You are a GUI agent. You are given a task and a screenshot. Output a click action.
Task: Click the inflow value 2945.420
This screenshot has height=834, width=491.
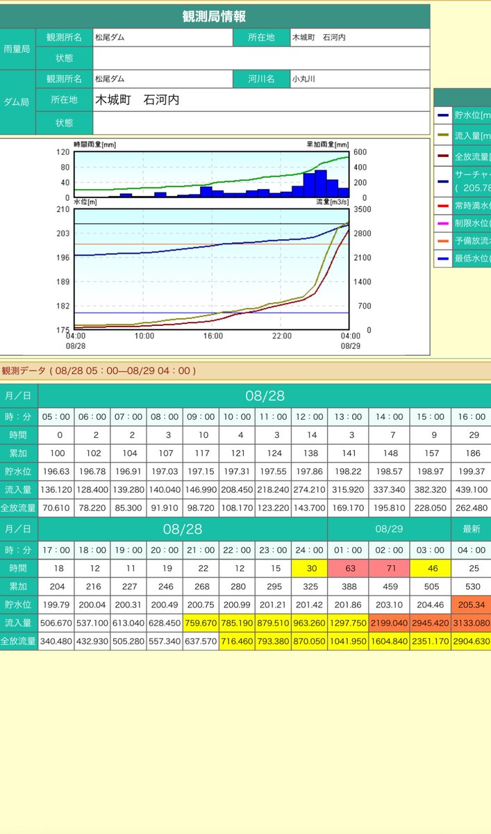430,623
